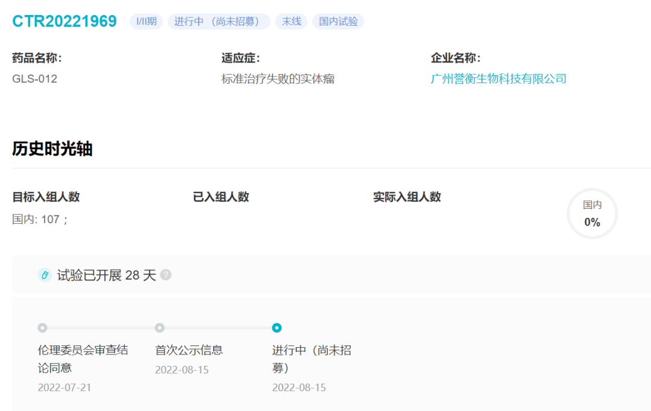Click the 国内试验 tag

click(338, 22)
